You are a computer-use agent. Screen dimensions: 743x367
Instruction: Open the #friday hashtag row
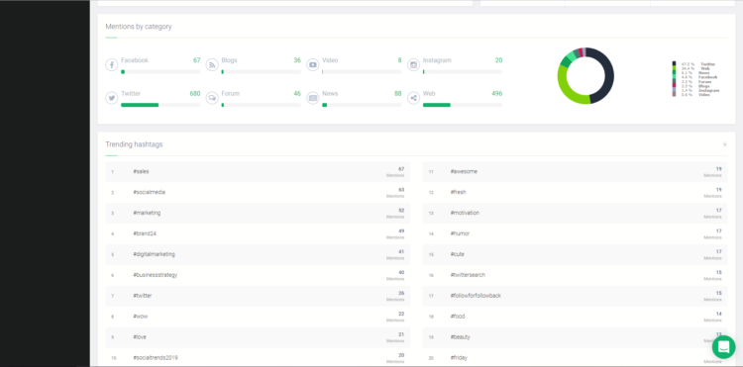[x=575, y=358]
